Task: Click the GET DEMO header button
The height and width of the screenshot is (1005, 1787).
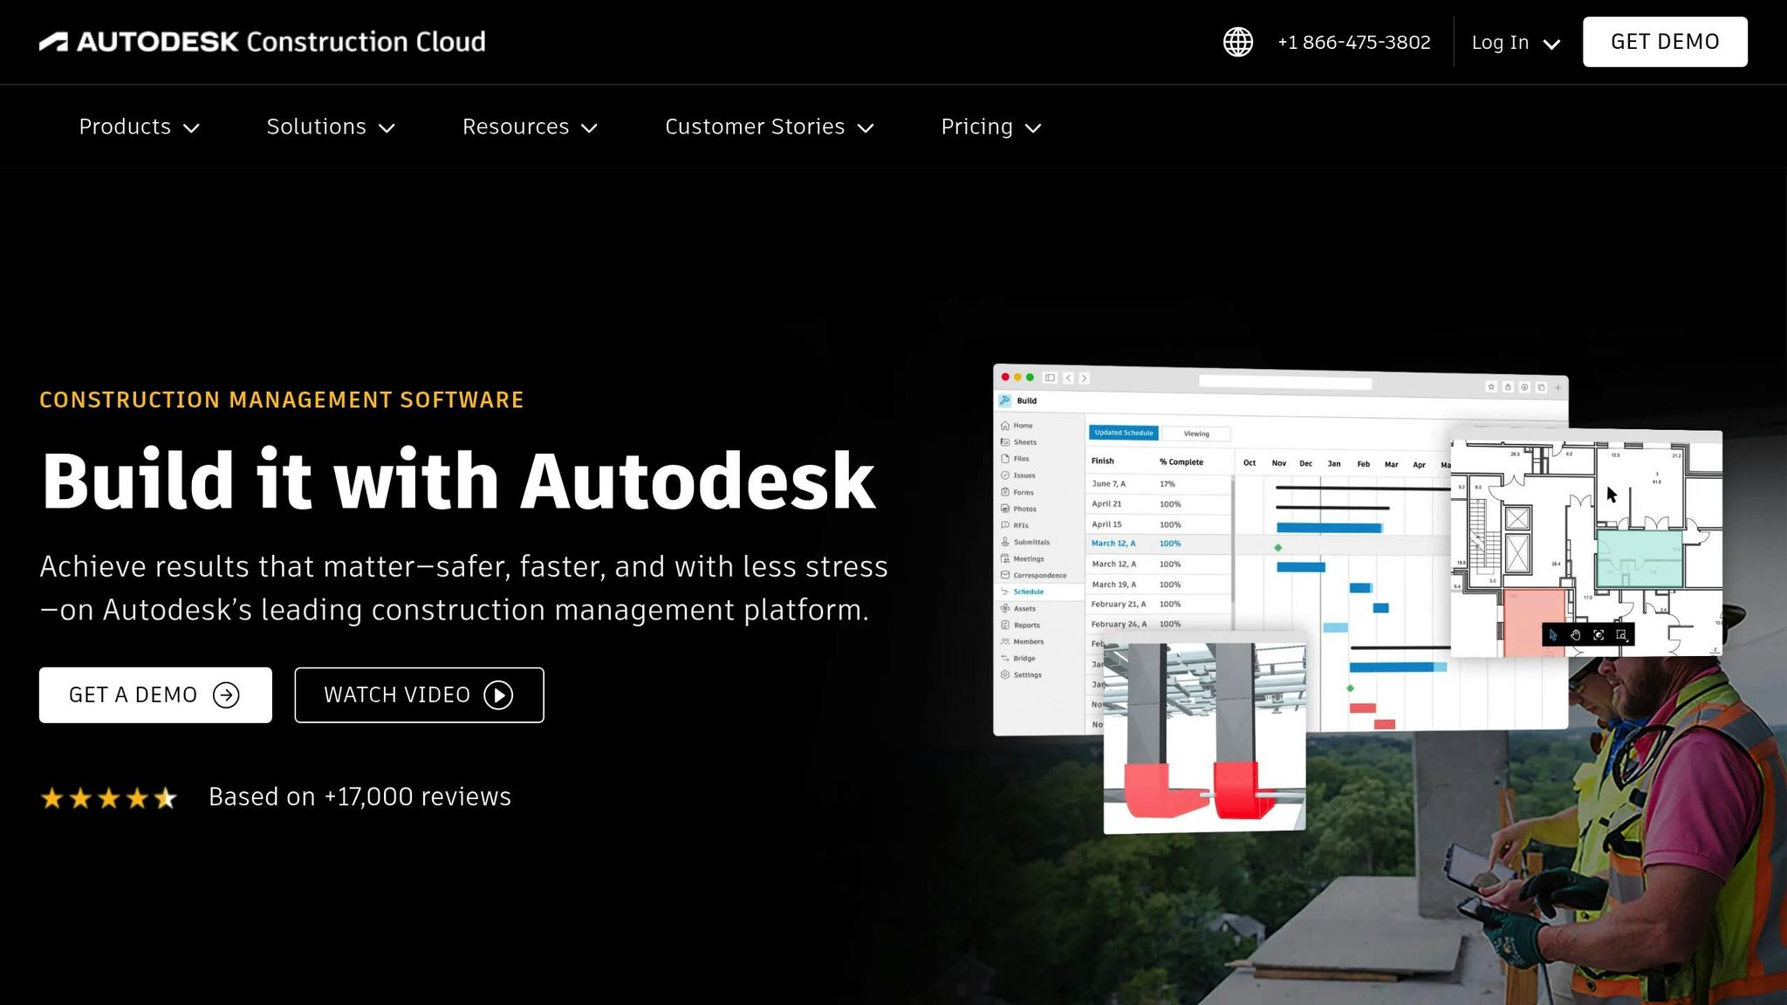Action: (1665, 42)
